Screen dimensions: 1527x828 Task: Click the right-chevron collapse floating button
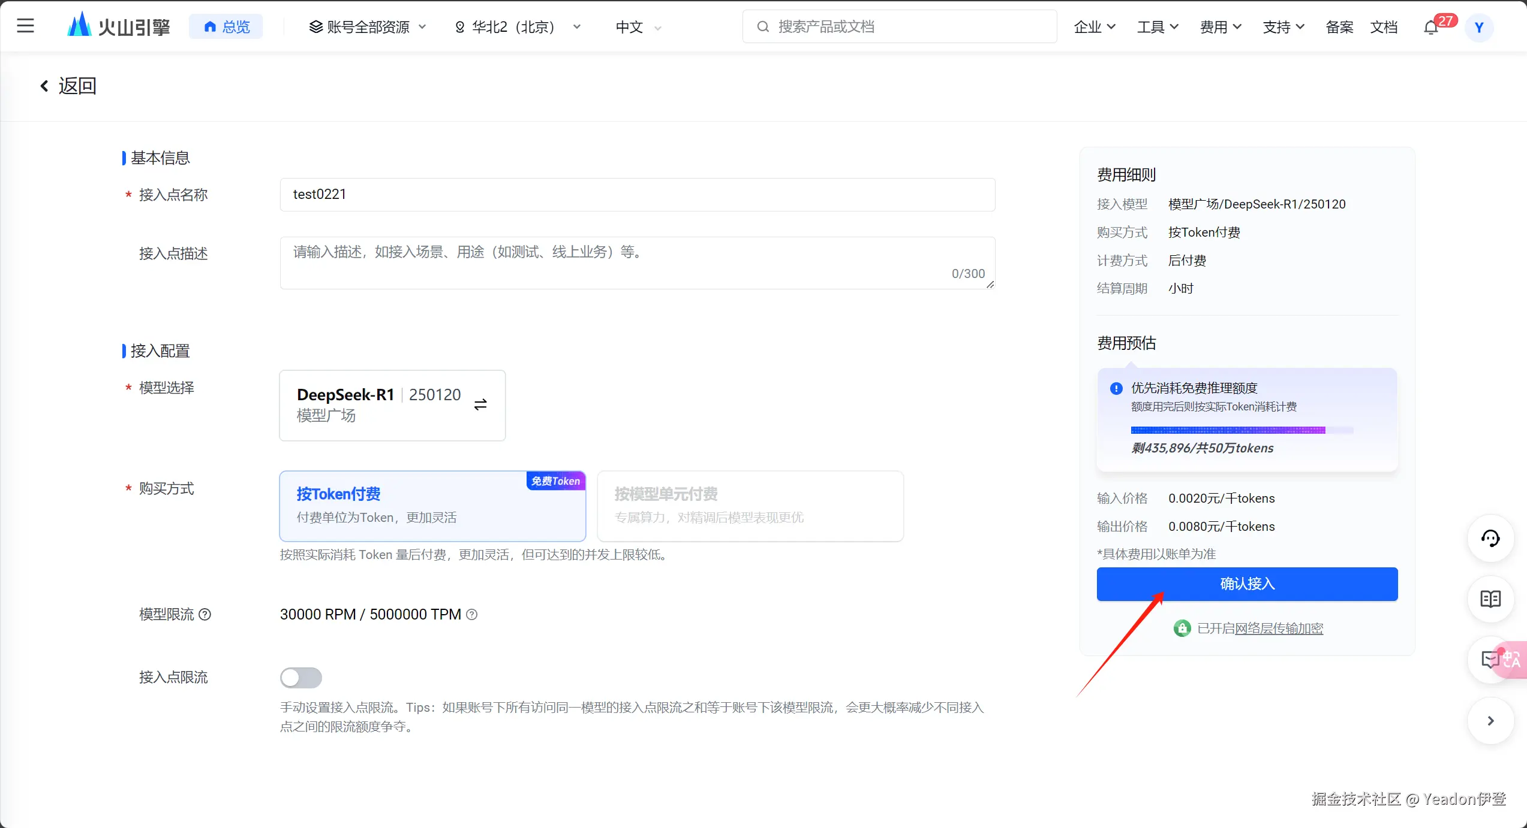pyautogui.click(x=1490, y=721)
